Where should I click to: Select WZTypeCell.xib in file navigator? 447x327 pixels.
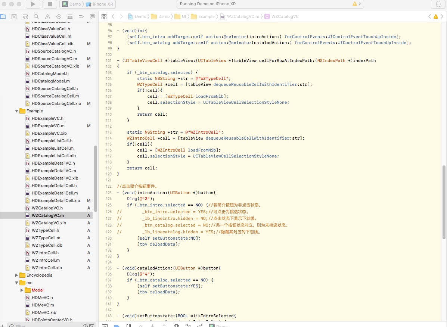[x=47, y=245]
